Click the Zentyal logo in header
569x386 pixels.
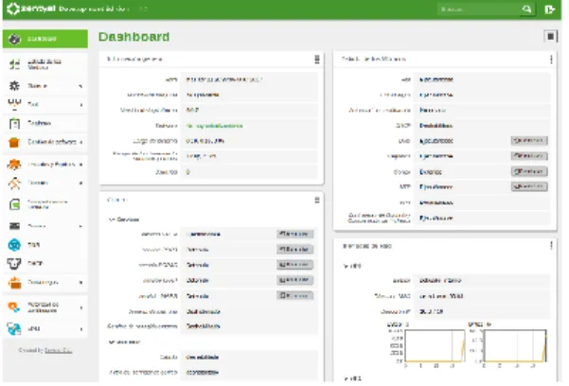pyautogui.click(x=31, y=9)
